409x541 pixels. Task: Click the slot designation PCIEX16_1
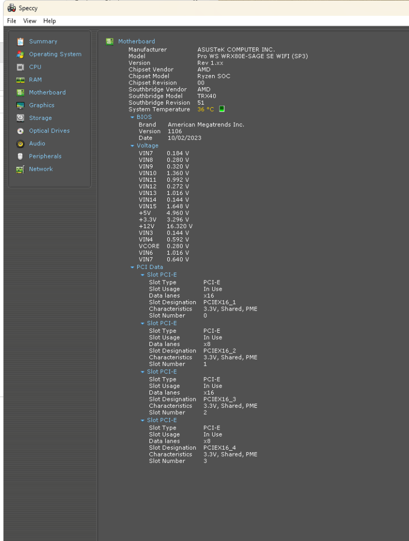[x=220, y=303]
